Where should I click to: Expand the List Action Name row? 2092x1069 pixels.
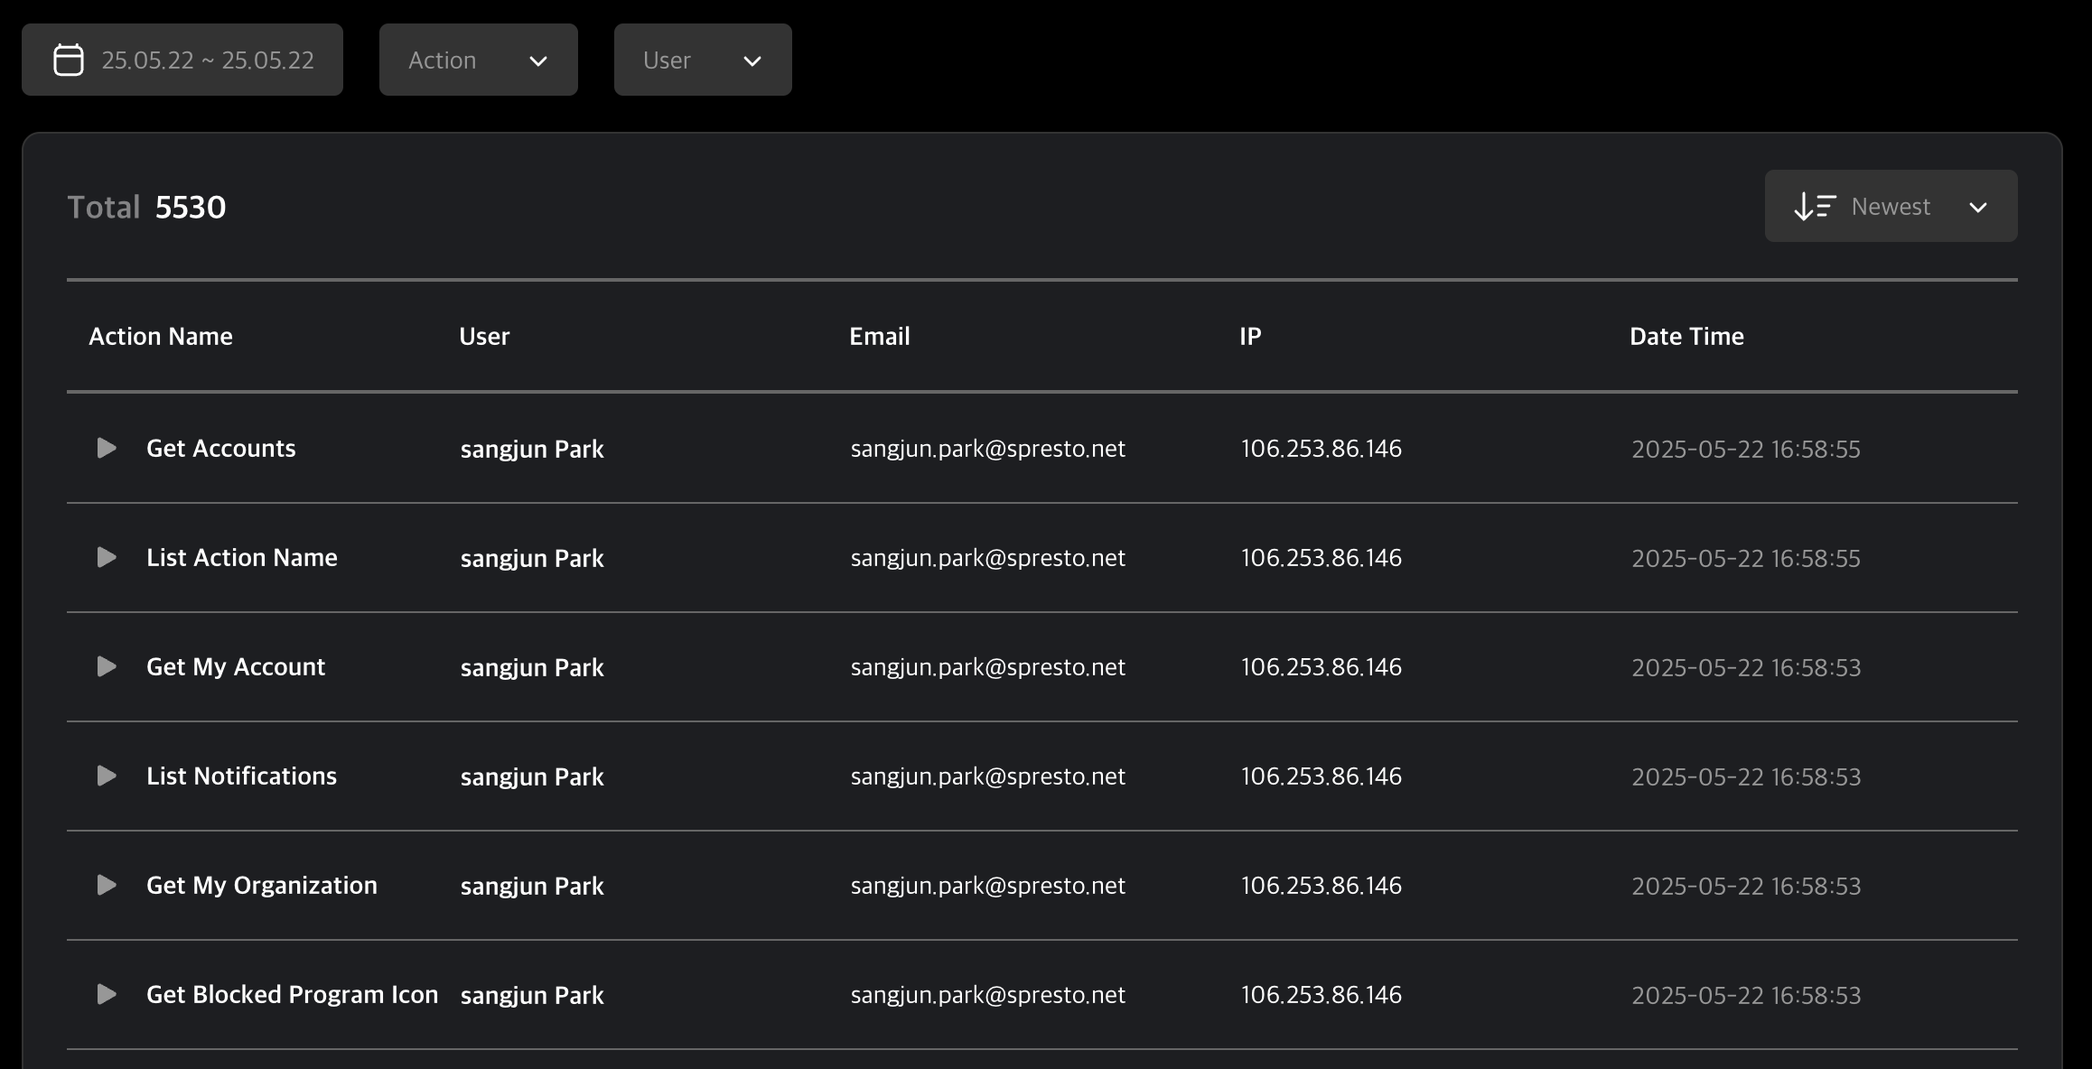click(x=107, y=557)
